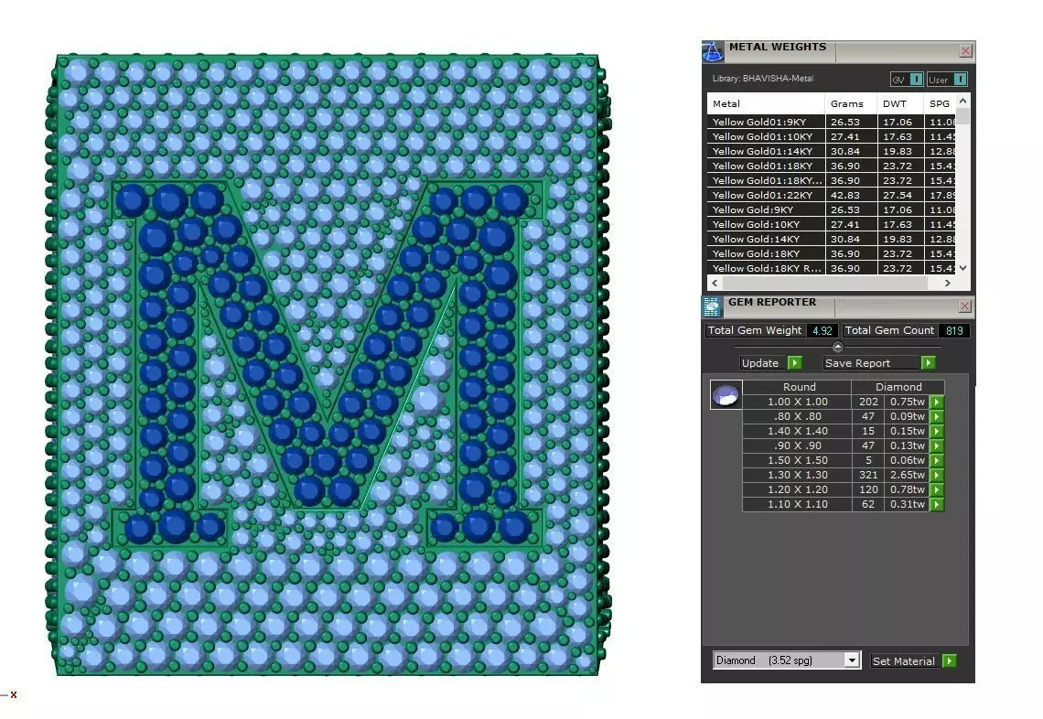
Task: Click green arrow for 1.10 X 1.10 row
Action: point(937,504)
